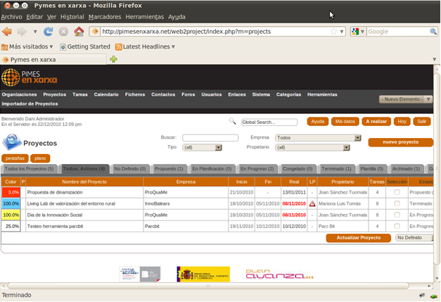The height and width of the screenshot is (302, 441).
Task: Open the Nuevo Elemento dropdown
Action: [404, 99]
